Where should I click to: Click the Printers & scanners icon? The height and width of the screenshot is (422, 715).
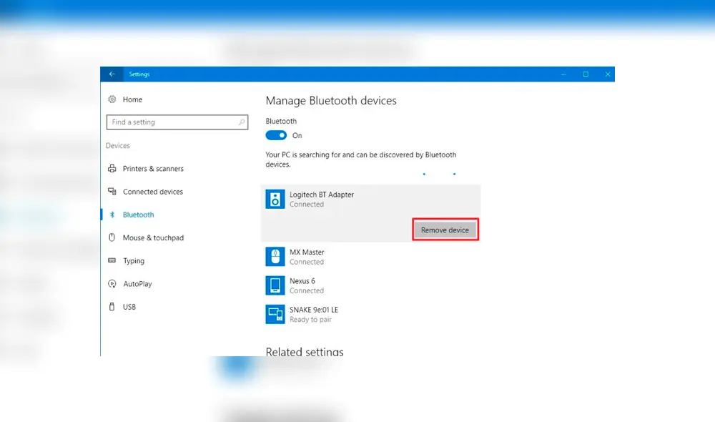(112, 169)
